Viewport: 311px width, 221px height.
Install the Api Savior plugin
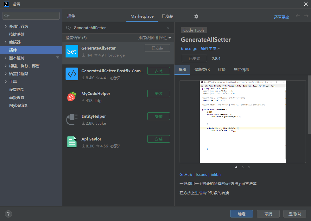pos(158,139)
